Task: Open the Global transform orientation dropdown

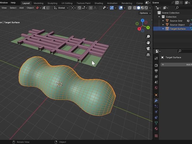Action: pos(61,8)
